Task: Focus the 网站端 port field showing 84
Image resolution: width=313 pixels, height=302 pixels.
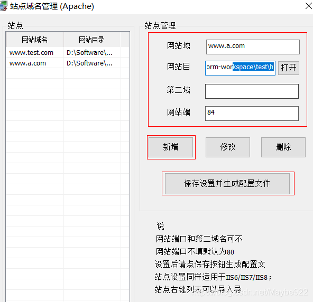Action: pyautogui.click(x=252, y=114)
